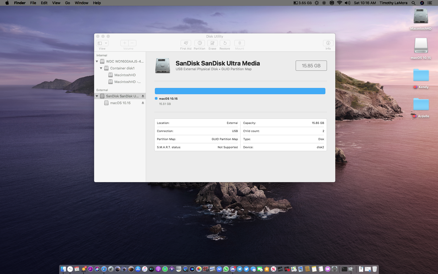Open the Apple menu

tap(7, 3)
